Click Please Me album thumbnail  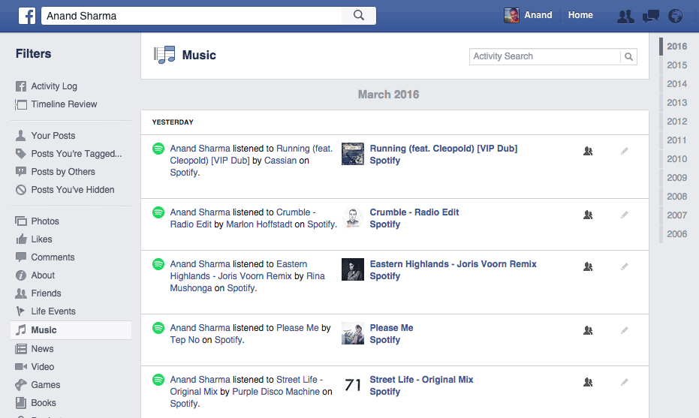pos(353,333)
